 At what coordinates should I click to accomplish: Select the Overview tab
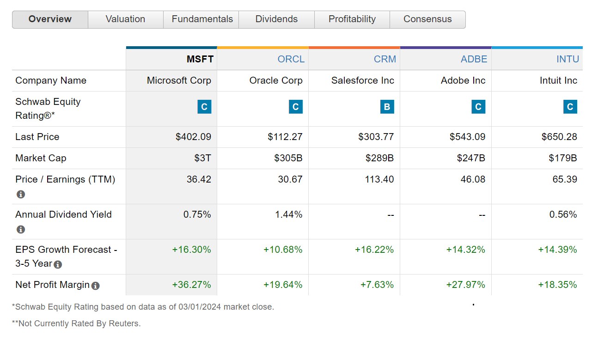50,19
